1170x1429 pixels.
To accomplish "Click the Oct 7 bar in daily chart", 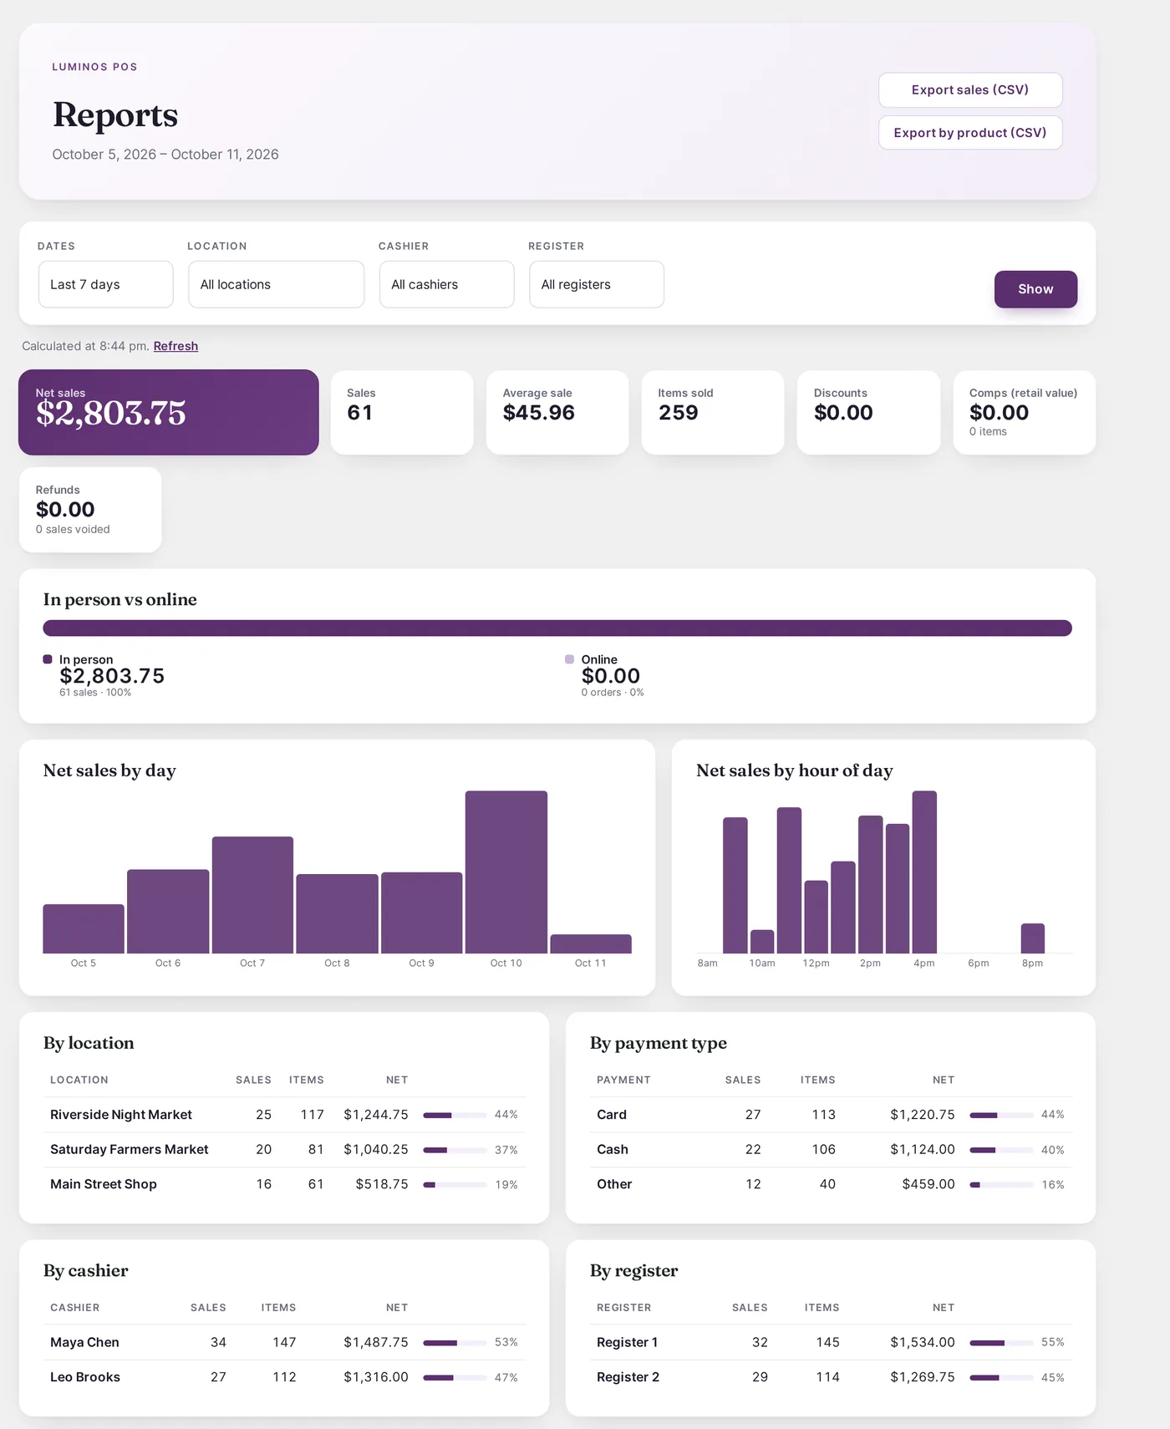I will tap(252, 895).
